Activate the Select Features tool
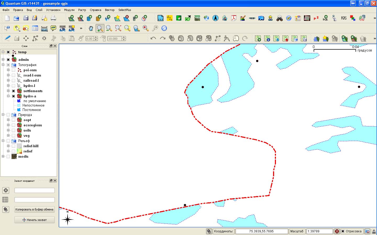 17,28
